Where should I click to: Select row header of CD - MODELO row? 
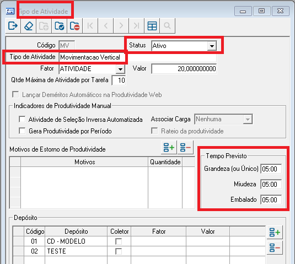(x=19, y=241)
